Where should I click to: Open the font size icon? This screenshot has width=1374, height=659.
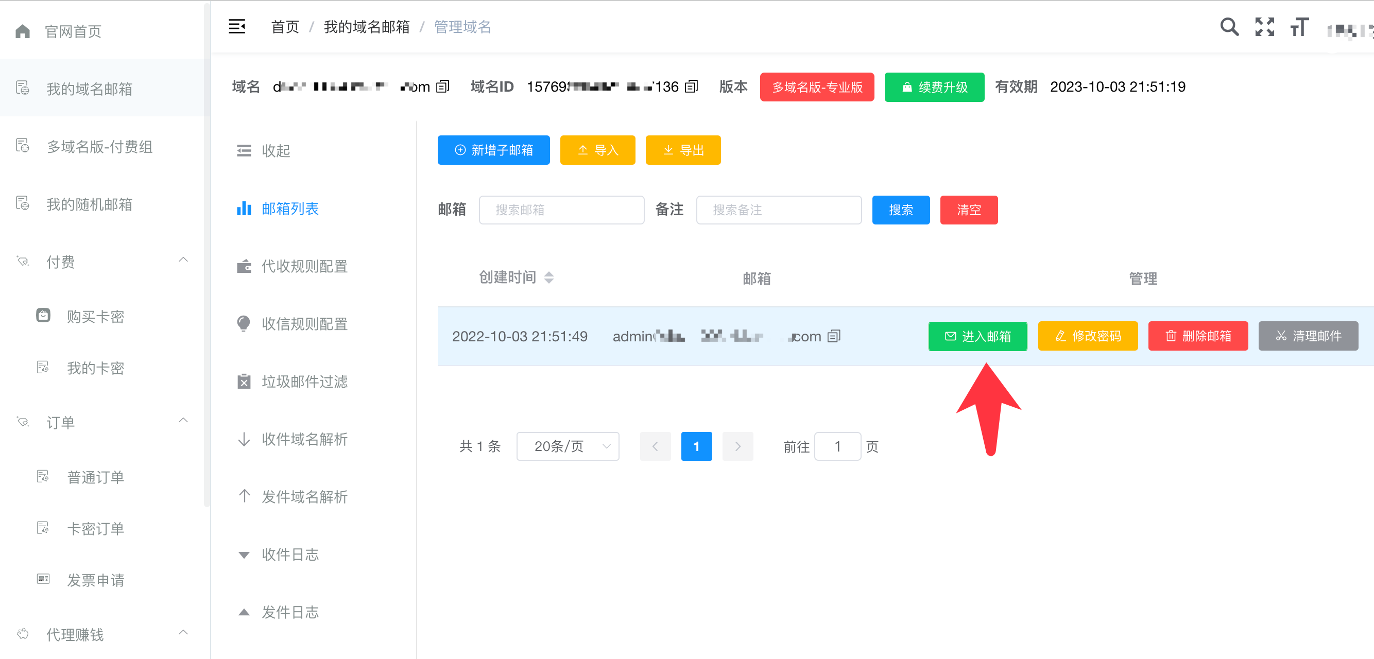[1299, 27]
